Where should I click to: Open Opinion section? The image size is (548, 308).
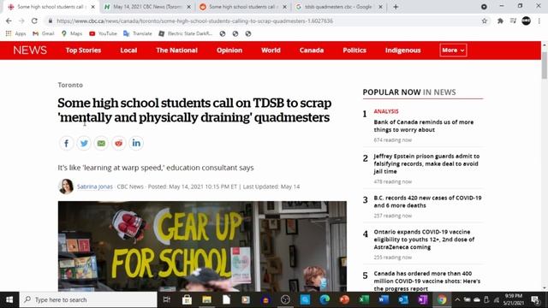[x=229, y=50]
